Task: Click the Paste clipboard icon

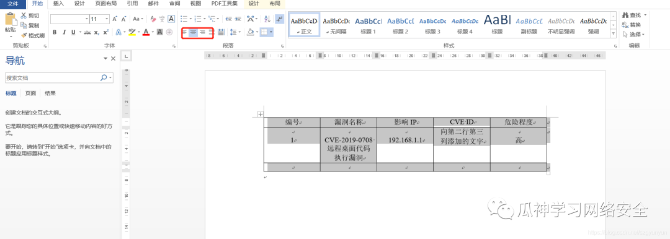Action: click(11, 19)
